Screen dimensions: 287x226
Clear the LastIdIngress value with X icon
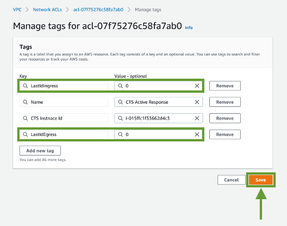(197, 86)
